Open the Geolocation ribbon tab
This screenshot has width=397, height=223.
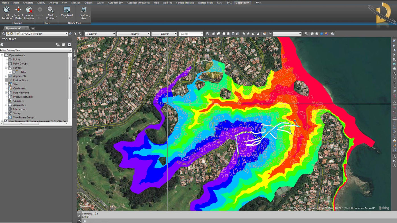[242, 3]
